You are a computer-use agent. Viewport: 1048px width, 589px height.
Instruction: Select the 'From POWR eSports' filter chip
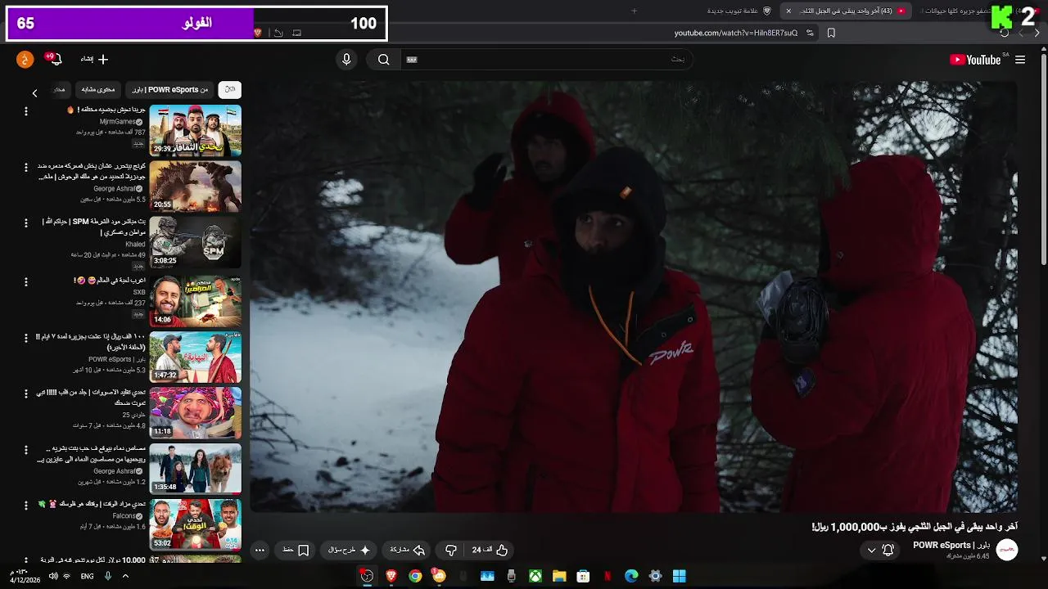pyautogui.click(x=170, y=89)
